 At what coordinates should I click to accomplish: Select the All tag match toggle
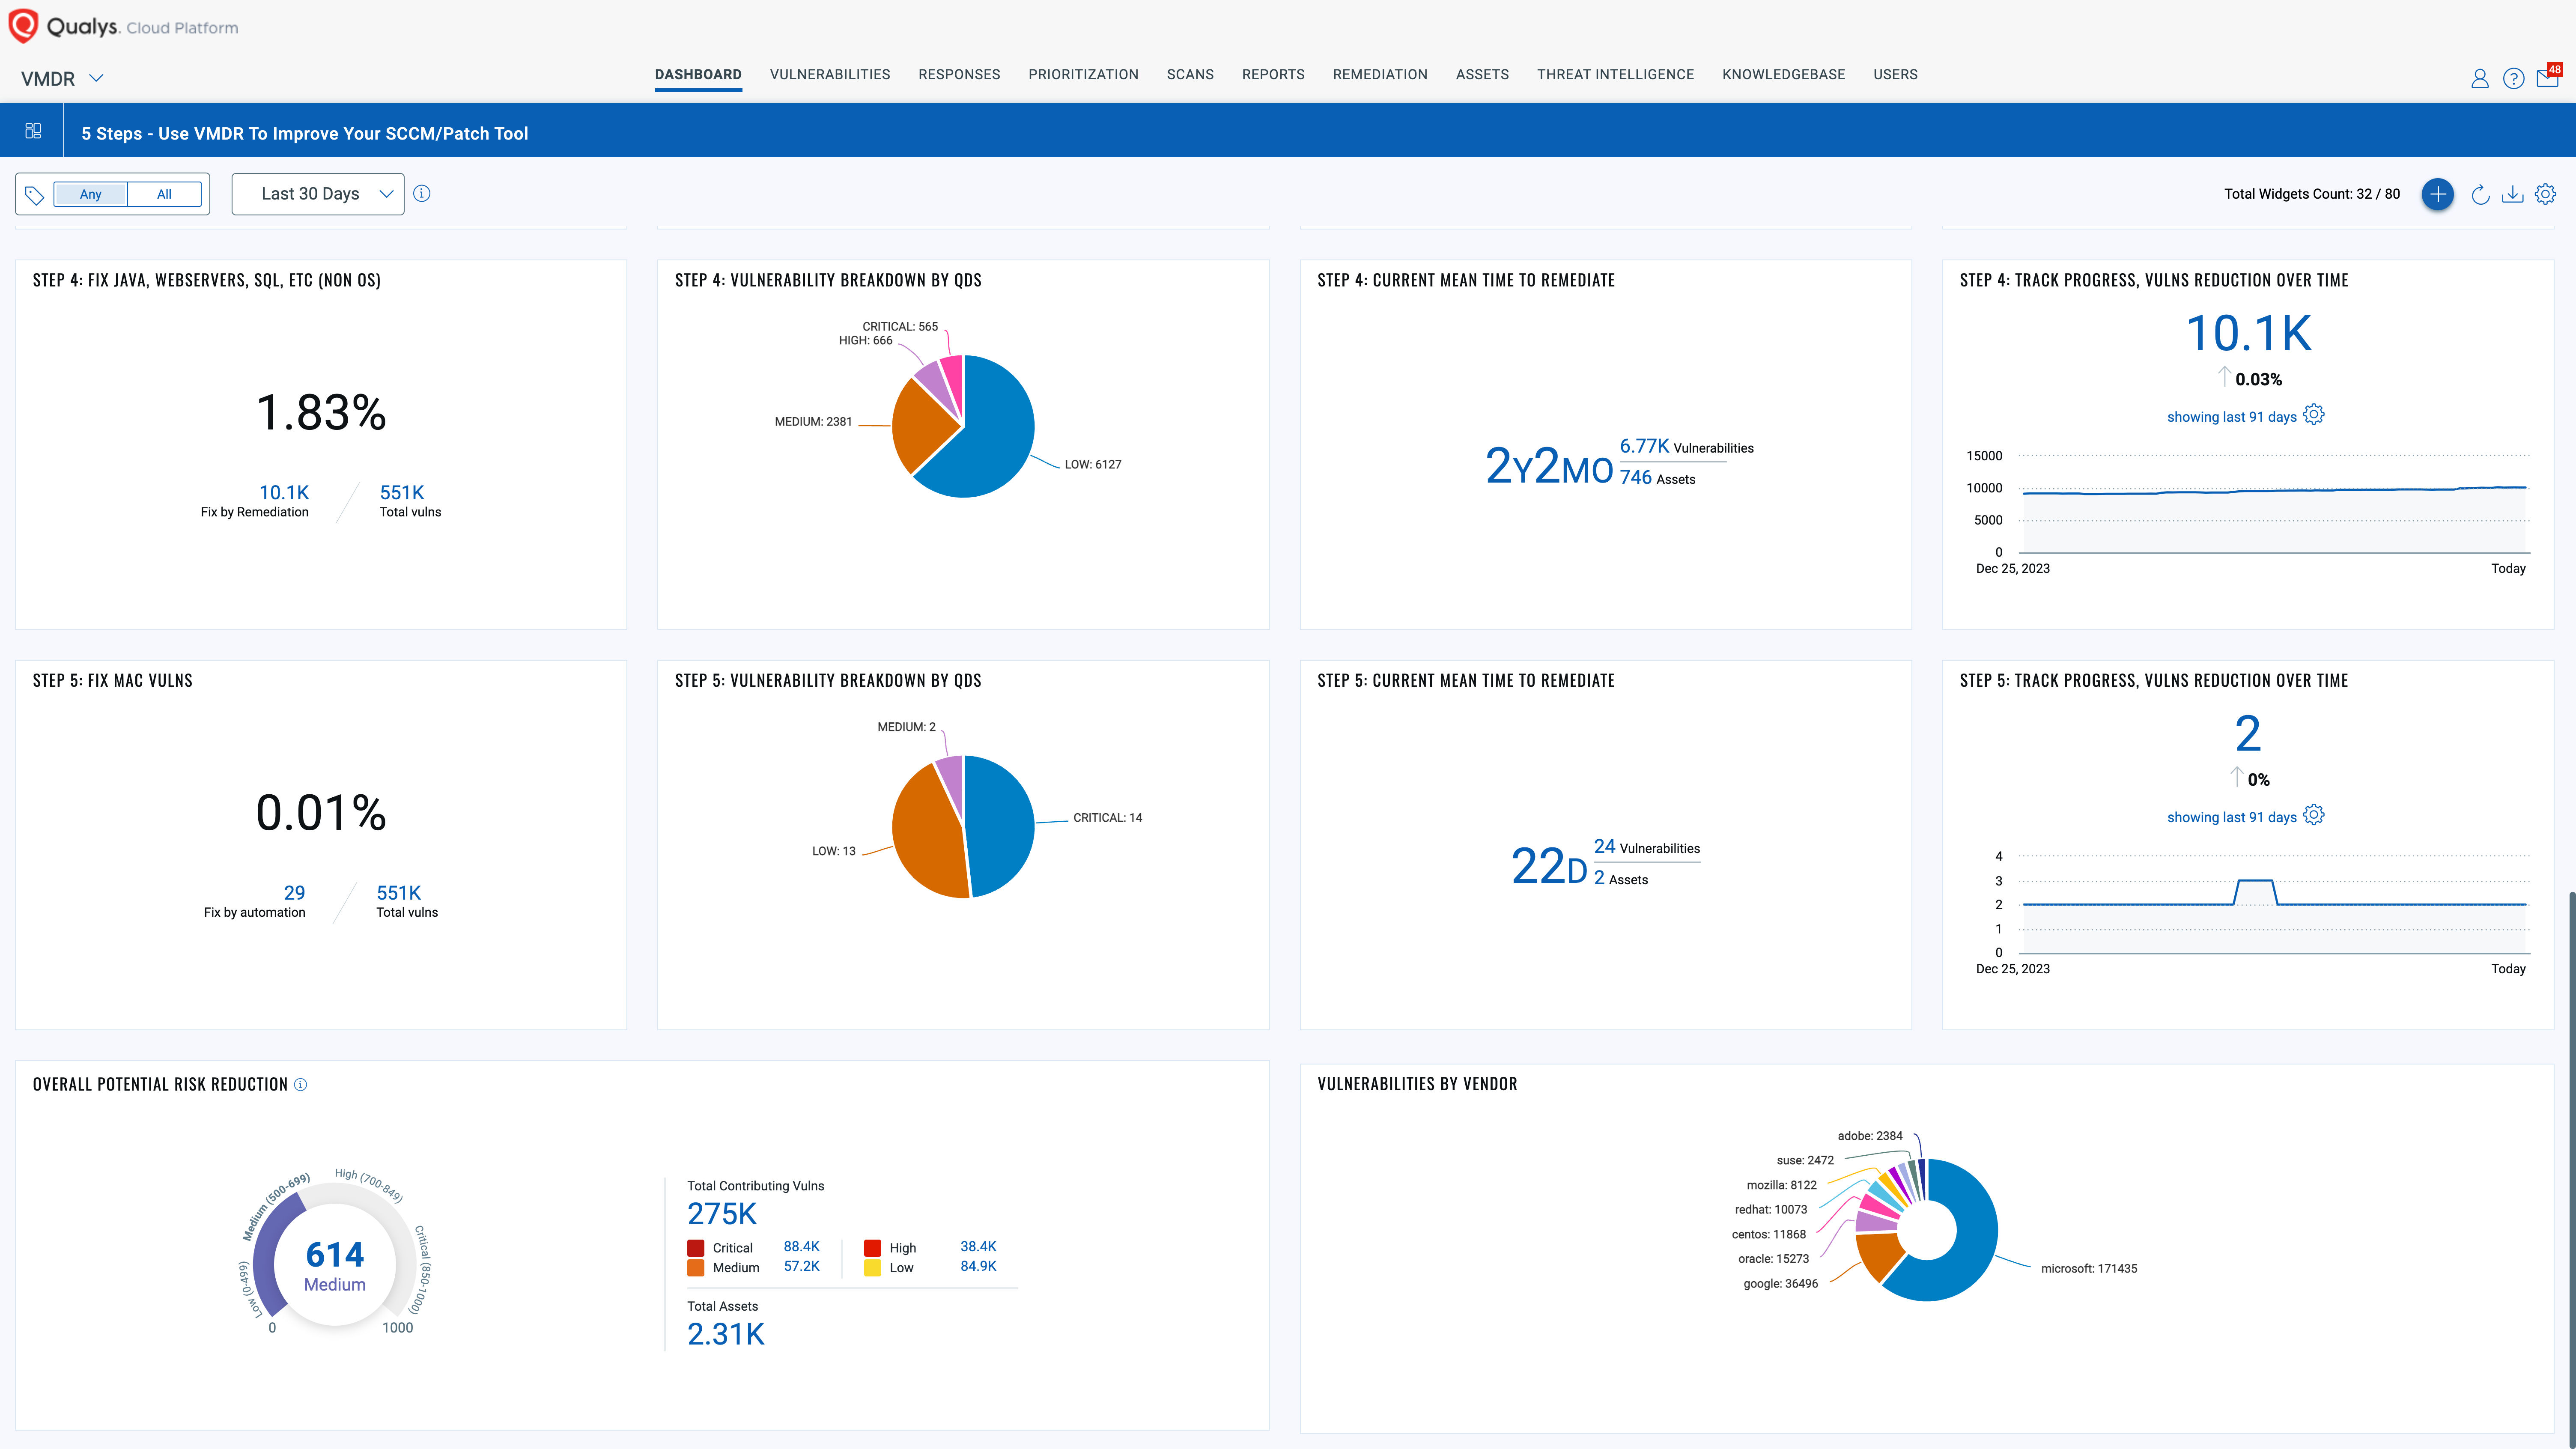pos(164,194)
